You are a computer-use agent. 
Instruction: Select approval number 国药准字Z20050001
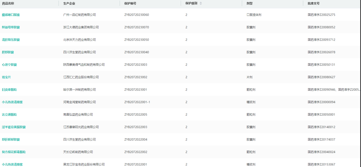click(x=322, y=115)
